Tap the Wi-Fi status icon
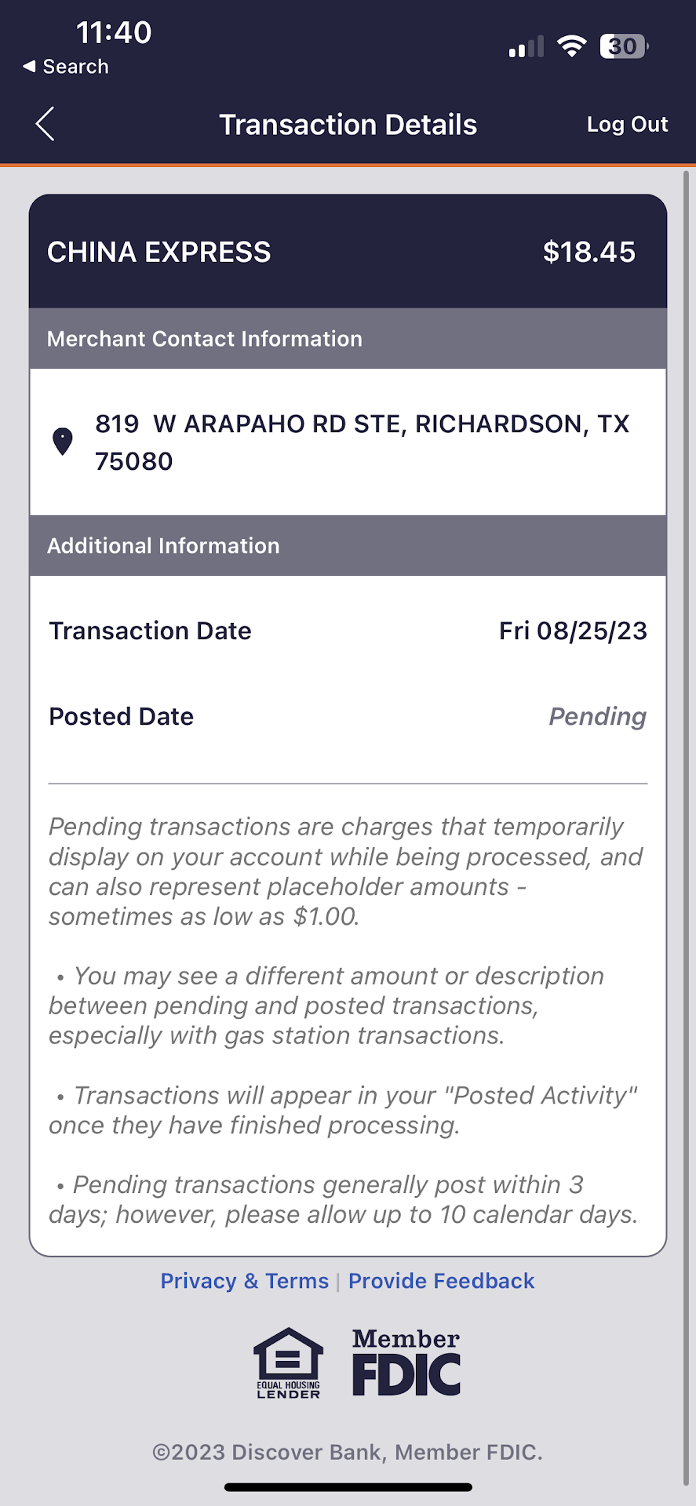Viewport: 696px width, 1506px height. (572, 46)
